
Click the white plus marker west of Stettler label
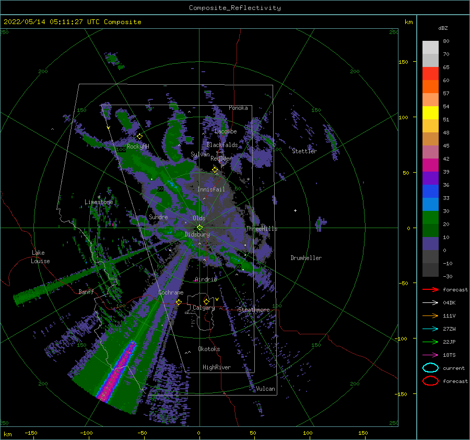click(x=295, y=210)
